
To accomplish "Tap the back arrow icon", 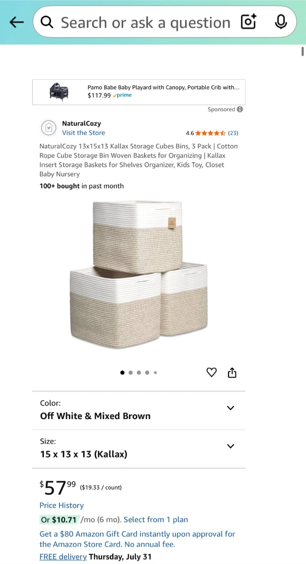I will point(16,22).
